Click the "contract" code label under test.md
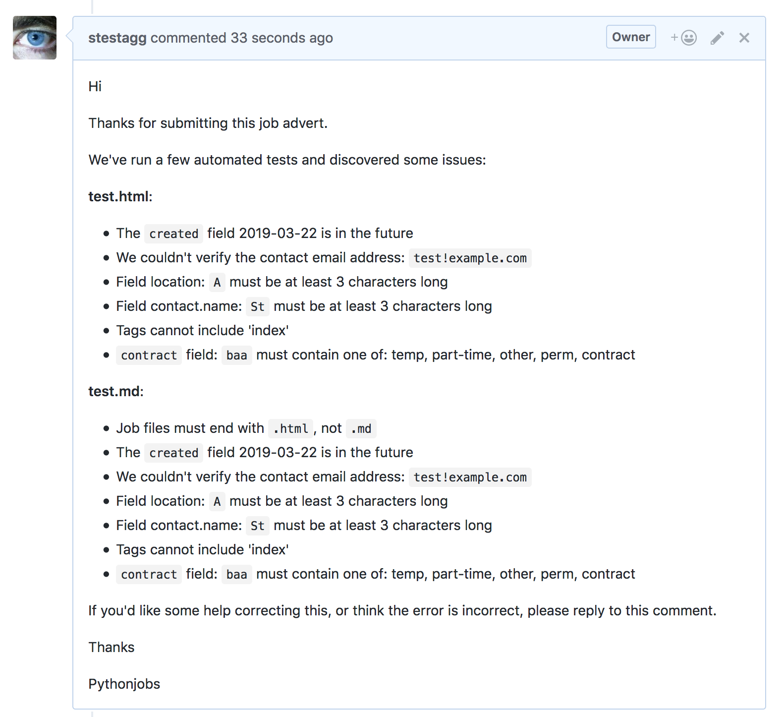This screenshot has width=782, height=717. coord(149,574)
